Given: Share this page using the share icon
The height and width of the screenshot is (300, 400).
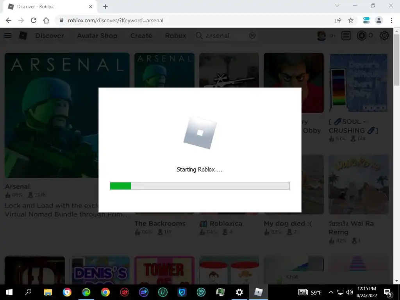Looking at the screenshot, I should (x=338, y=20).
